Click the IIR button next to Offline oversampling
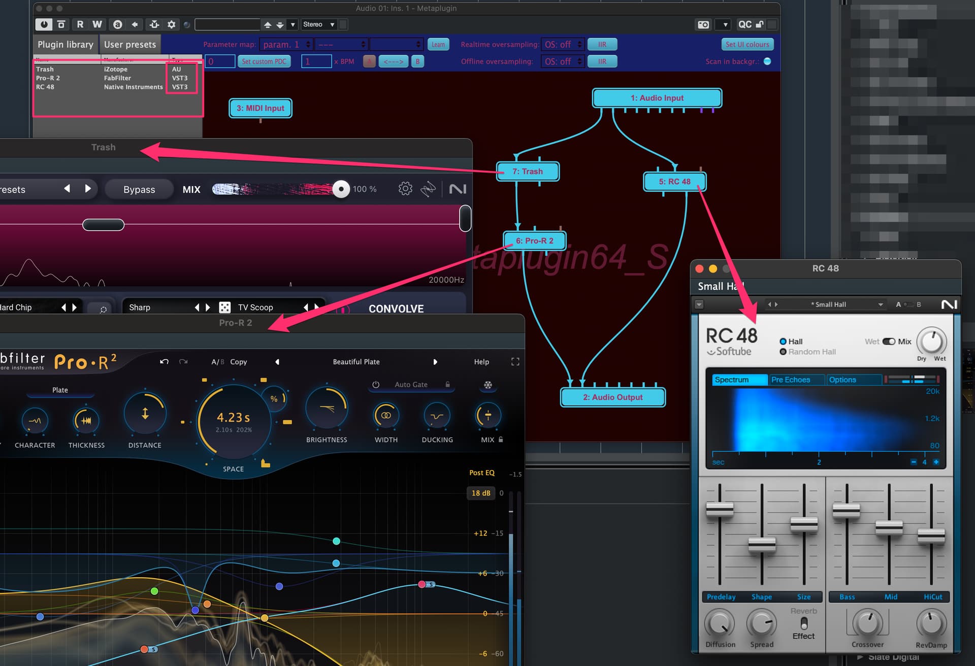The image size is (975, 666). [602, 61]
